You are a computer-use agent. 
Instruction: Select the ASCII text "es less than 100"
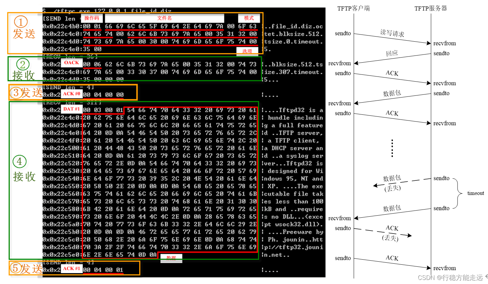click(x=294, y=201)
